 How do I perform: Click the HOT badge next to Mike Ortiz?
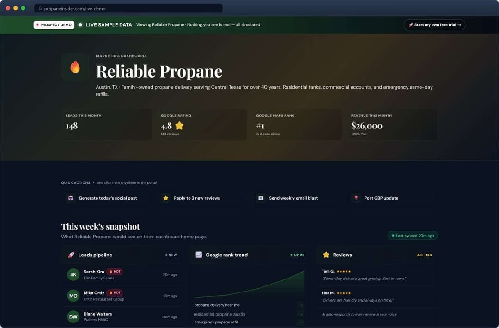pyautogui.click(x=115, y=292)
